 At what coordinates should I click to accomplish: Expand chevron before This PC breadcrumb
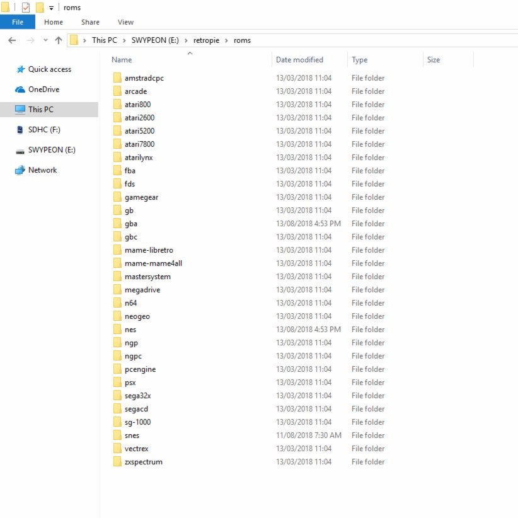coord(84,40)
